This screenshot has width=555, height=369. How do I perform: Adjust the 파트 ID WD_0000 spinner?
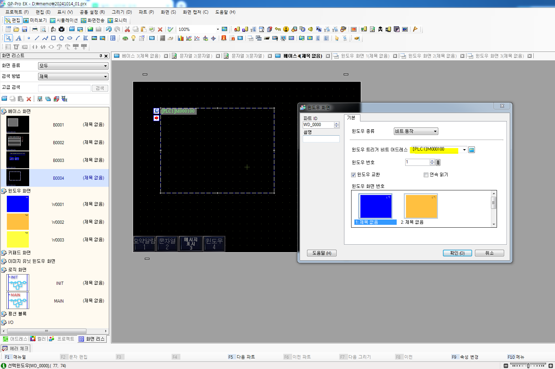pyautogui.click(x=337, y=125)
